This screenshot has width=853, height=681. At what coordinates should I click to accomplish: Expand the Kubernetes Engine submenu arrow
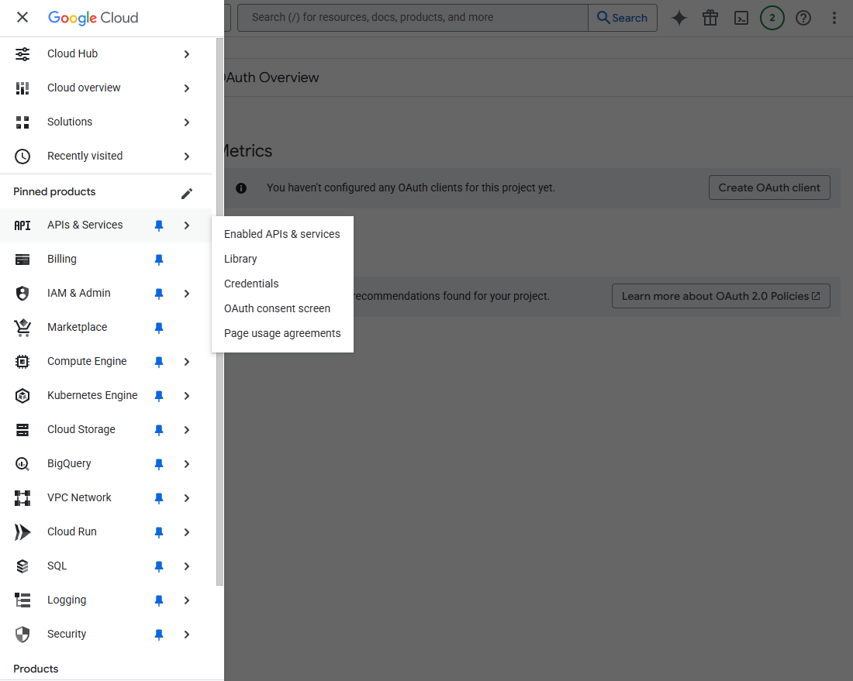[187, 396]
